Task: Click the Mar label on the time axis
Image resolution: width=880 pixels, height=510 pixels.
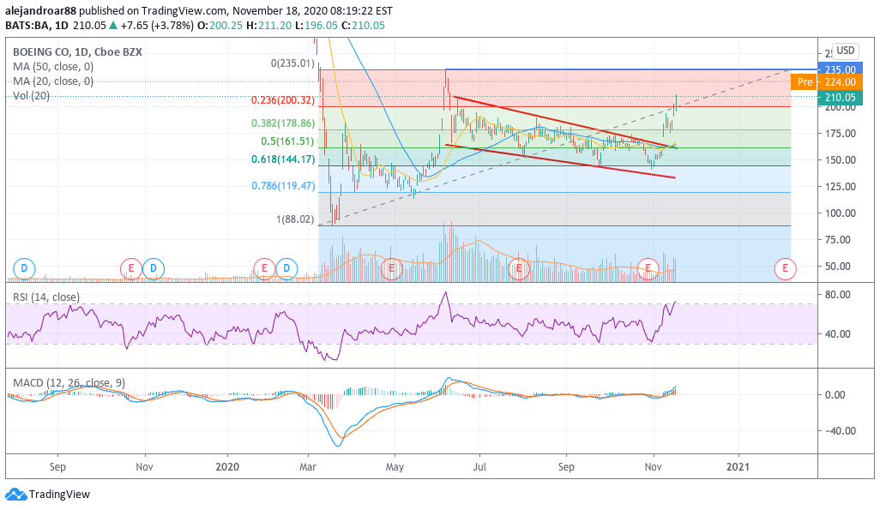Action: pos(308,467)
